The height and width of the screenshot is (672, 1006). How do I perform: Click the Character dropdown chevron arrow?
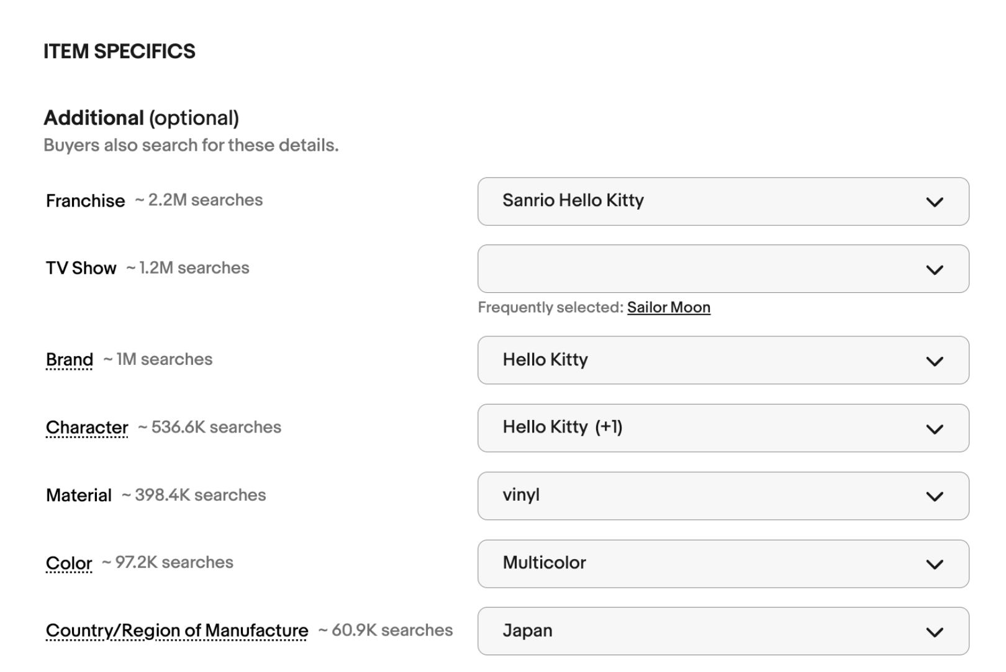click(x=934, y=429)
